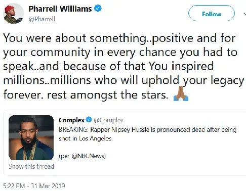Click Complex's verified badge icon
Image resolution: width=246 pixels, height=191 pixels.
89,120
